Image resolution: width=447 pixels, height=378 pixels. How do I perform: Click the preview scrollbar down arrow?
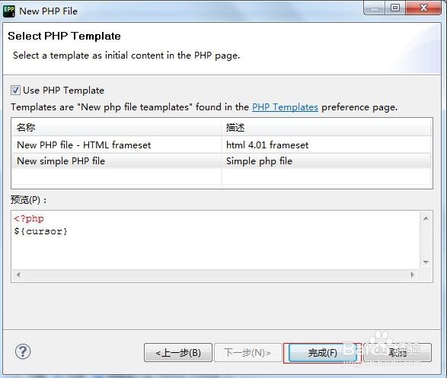click(426, 262)
